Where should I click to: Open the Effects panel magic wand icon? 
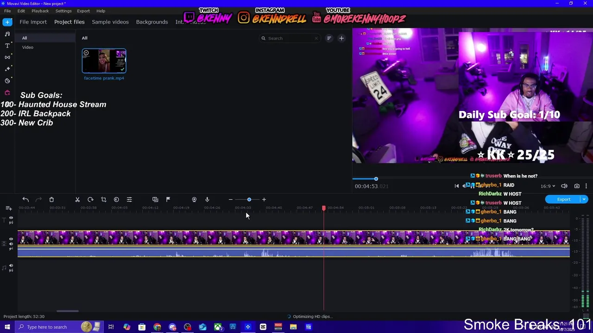(x=7, y=69)
